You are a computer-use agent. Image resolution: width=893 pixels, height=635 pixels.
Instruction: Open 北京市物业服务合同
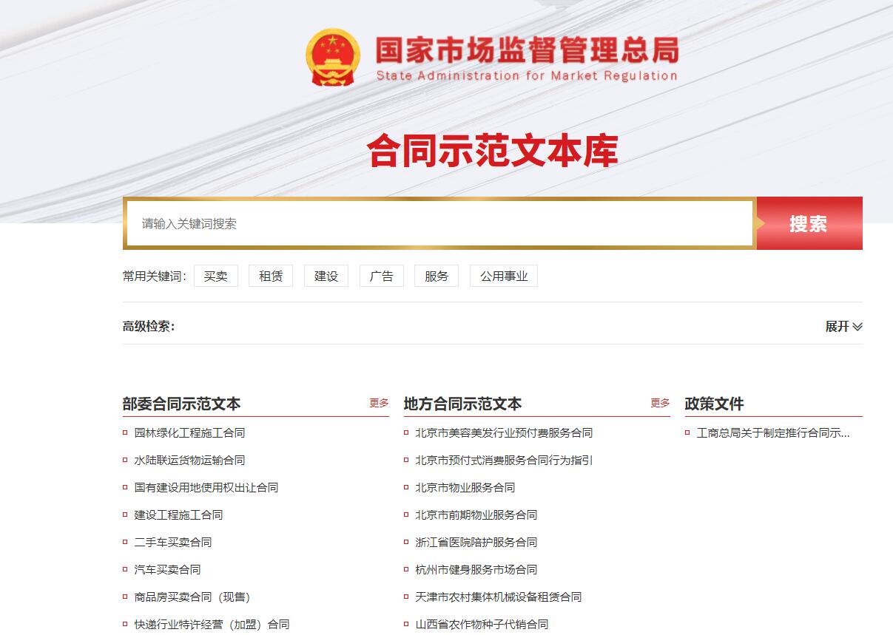pos(465,487)
